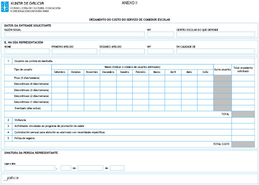Focus the Nome input field
This screenshot has height=185, width=259.
point(27,51)
